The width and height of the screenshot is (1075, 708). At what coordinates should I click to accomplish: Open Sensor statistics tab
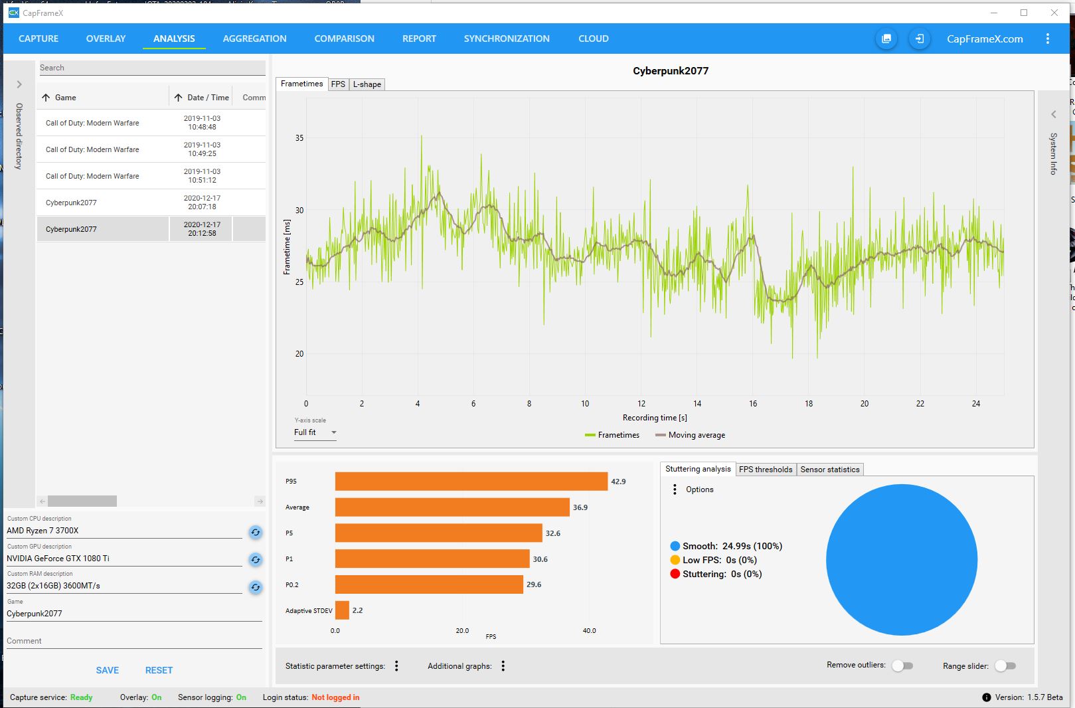[830, 470]
